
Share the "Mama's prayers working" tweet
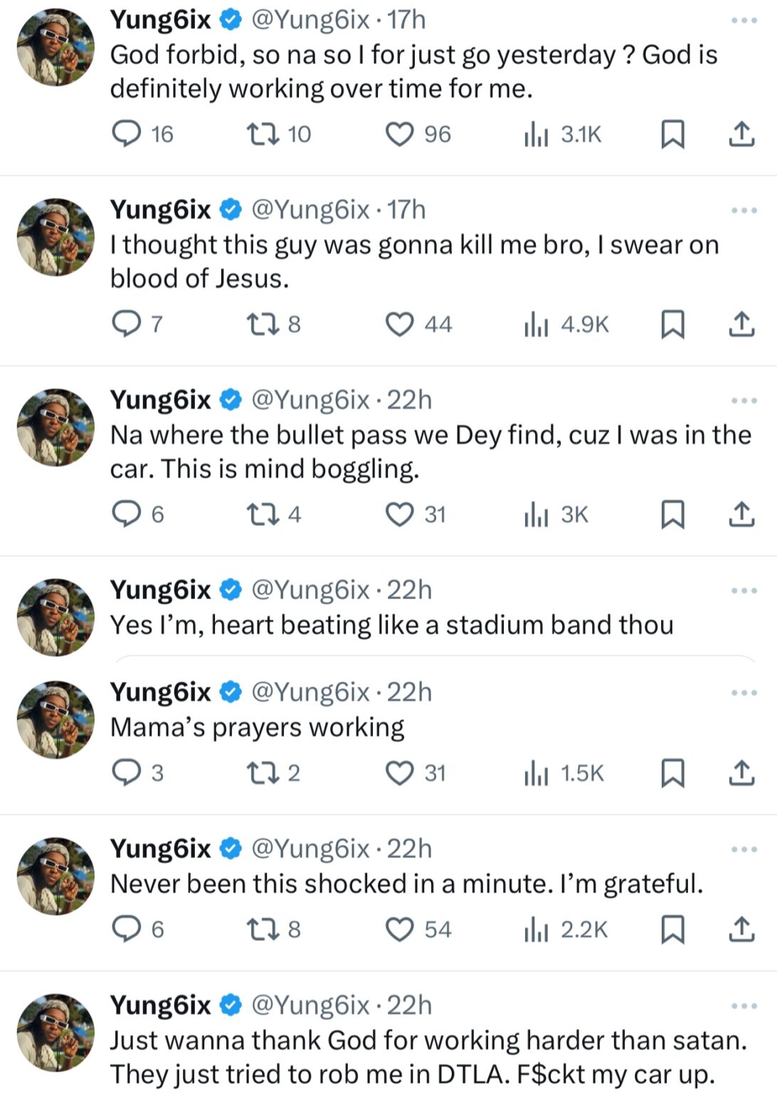pos(741,773)
